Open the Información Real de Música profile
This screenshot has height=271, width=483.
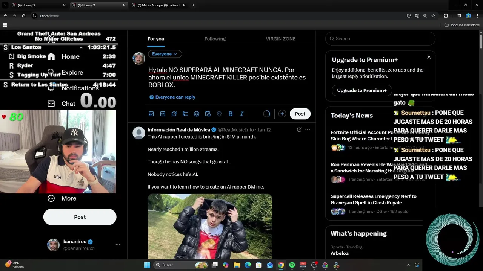[179, 130]
